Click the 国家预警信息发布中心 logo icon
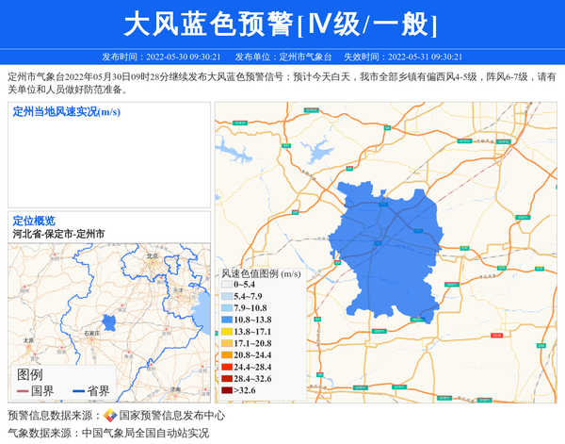The image size is (565, 444). point(110,415)
